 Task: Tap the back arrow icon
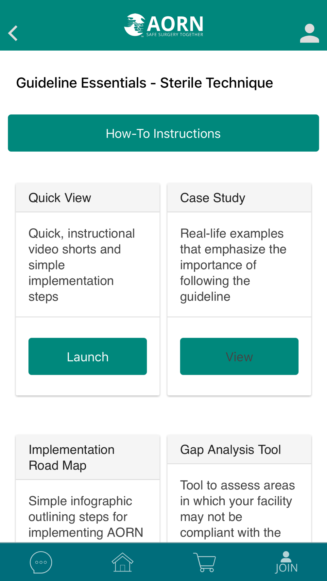point(13,33)
